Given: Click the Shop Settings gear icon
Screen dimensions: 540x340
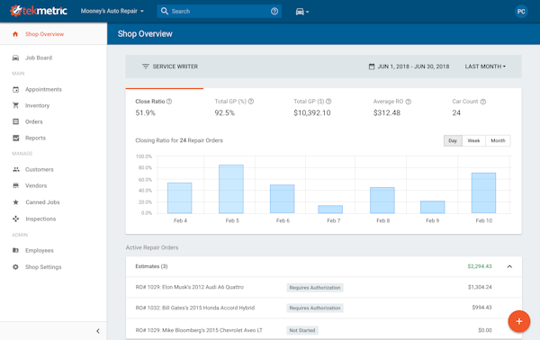Looking at the screenshot, I should tap(15, 267).
